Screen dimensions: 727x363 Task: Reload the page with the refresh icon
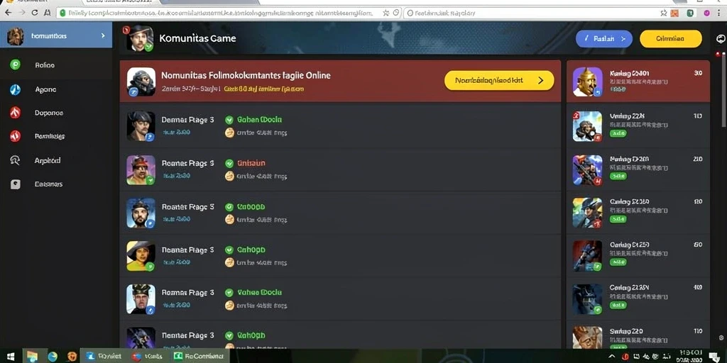(34, 13)
